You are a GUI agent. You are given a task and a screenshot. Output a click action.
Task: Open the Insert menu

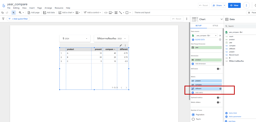32,8
